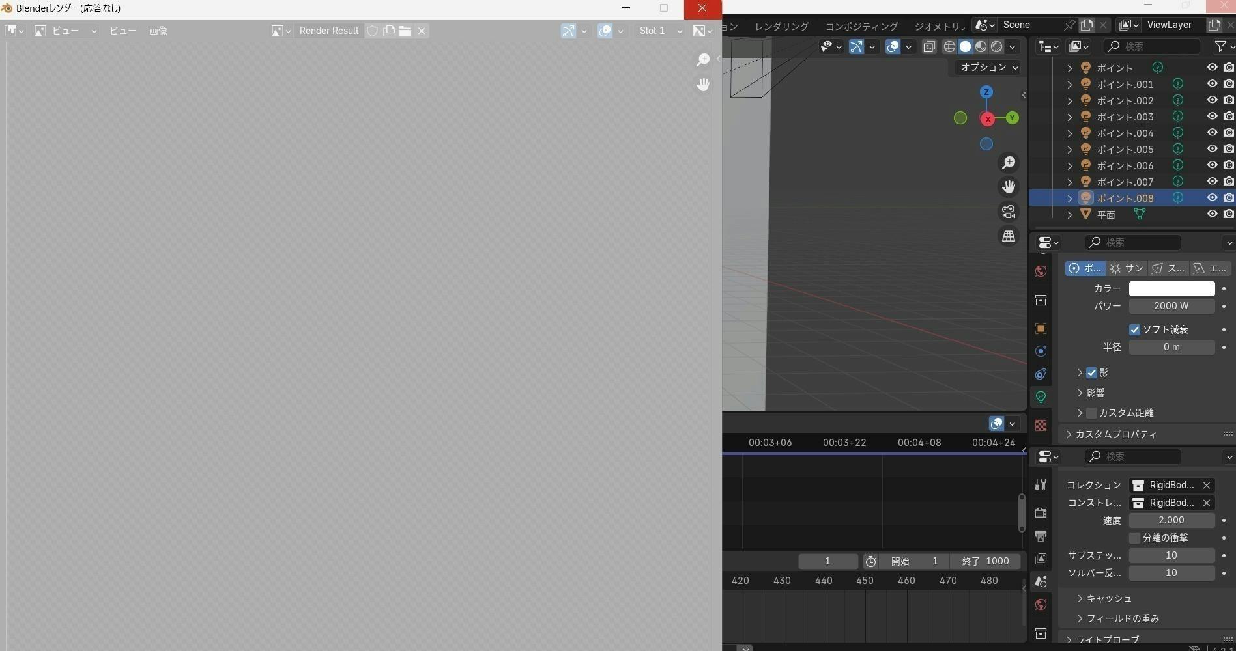
Task: Switch orthographic/perspective view with grid icon
Action: (1009, 236)
